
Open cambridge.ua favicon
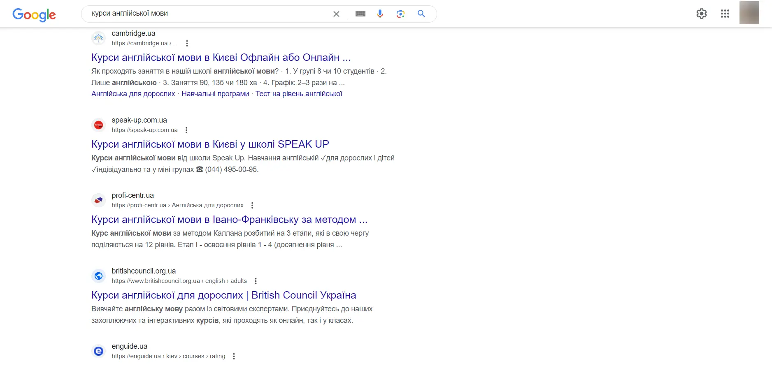pos(98,38)
